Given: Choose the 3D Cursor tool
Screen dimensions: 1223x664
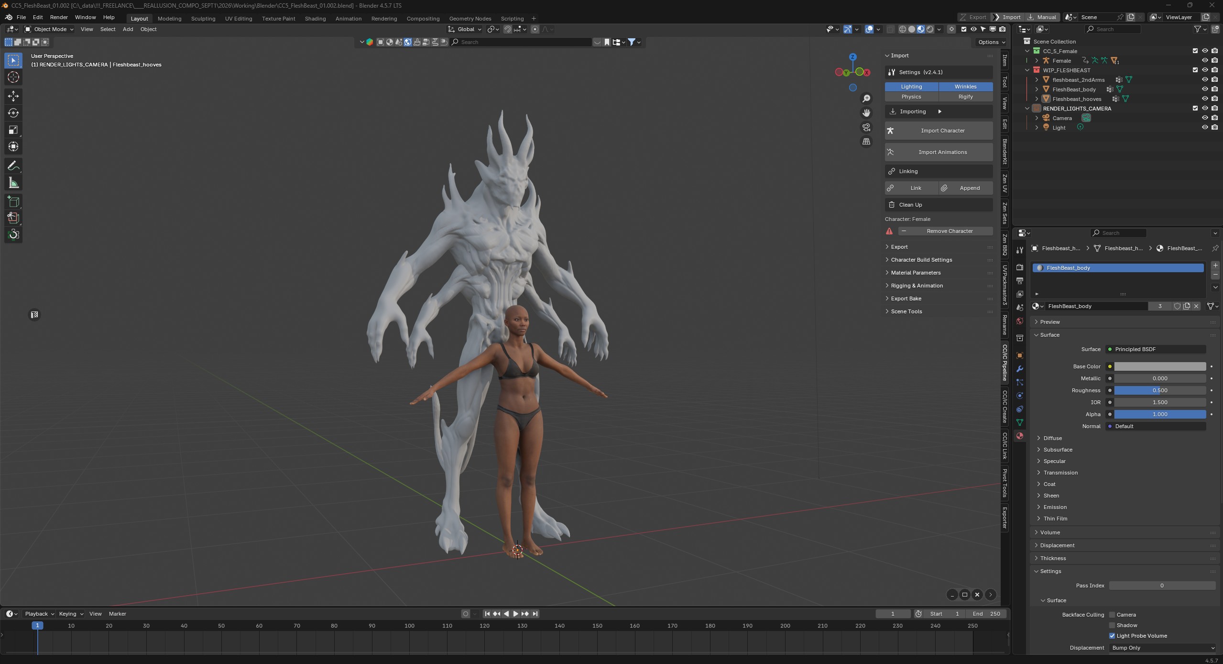Looking at the screenshot, I should coord(13,77).
